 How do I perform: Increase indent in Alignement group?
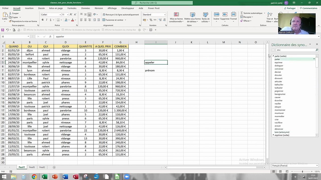99,20
